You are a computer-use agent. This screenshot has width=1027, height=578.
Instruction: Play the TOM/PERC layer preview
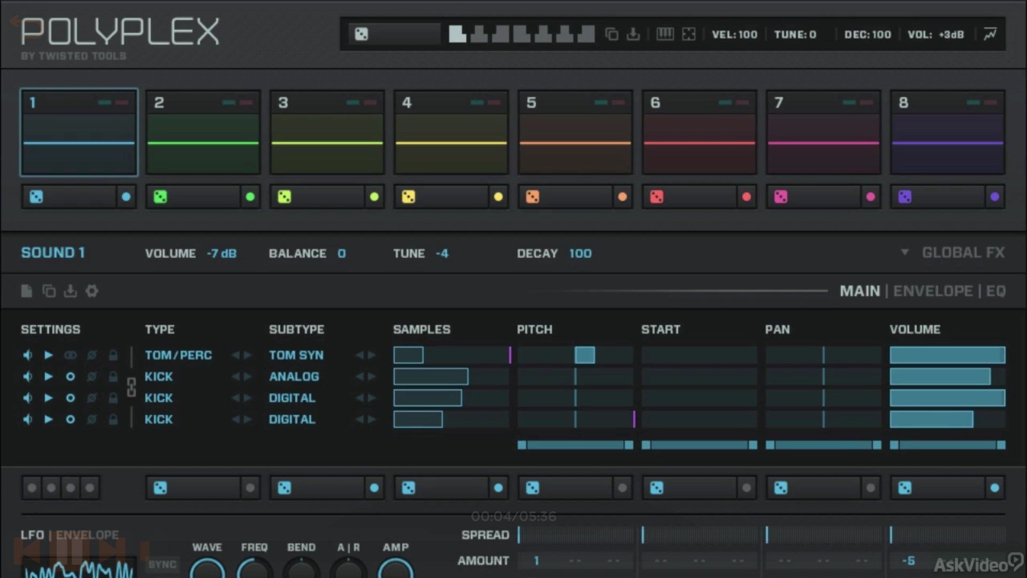pos(49,355)
